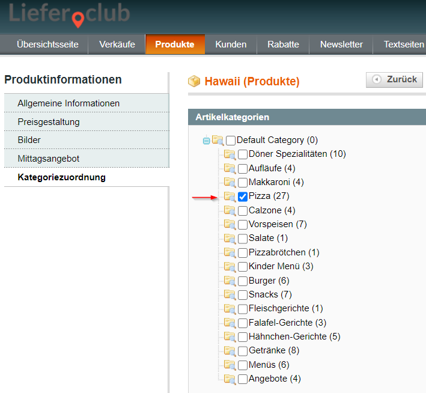This screenshot has height=393, width=426.
Task: Click folder icon next to Makkaroni
Action: [230, 182]
